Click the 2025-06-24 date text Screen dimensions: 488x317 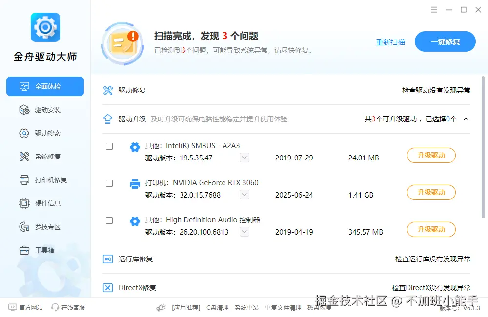pyautogui.click(x=294, y=195)
